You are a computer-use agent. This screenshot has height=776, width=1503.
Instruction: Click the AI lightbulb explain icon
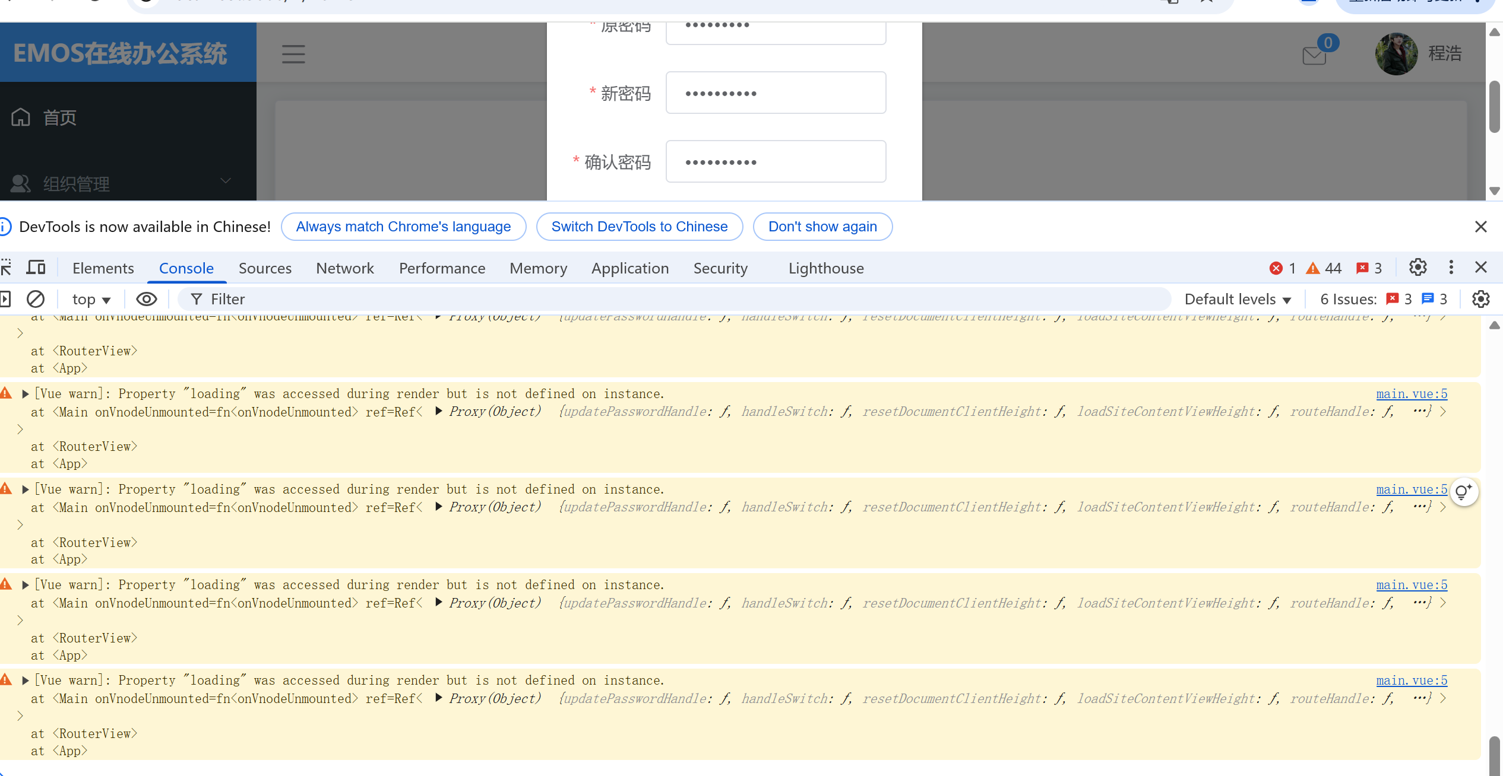[1463, 492]
